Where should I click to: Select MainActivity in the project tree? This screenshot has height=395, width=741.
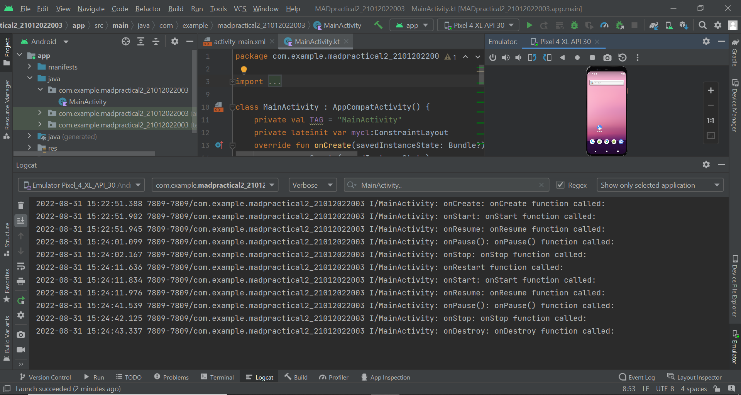(88, 102)
